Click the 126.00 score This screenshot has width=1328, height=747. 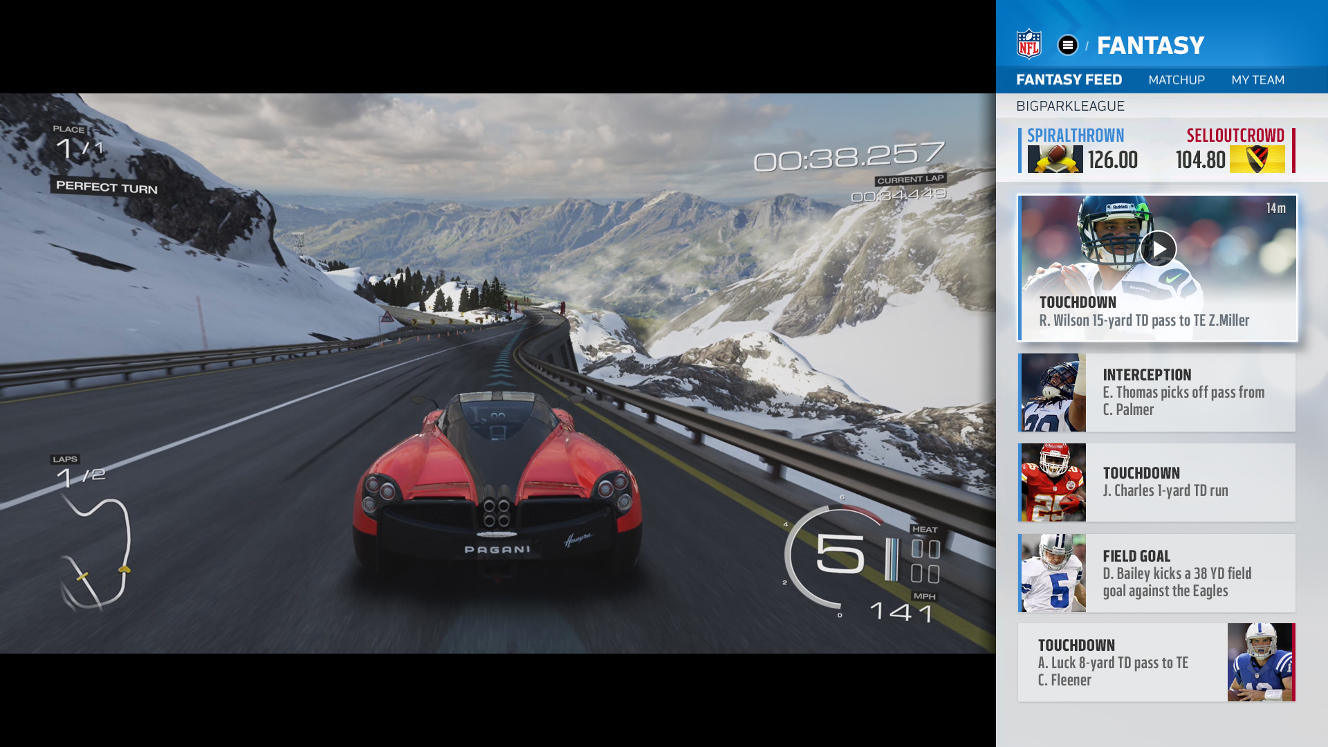click(1113, 160)
